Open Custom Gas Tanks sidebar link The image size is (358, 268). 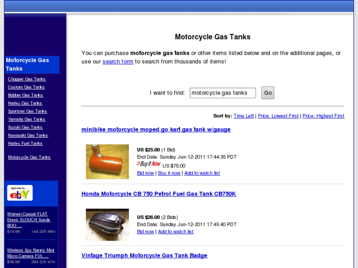tap(26, 87)
